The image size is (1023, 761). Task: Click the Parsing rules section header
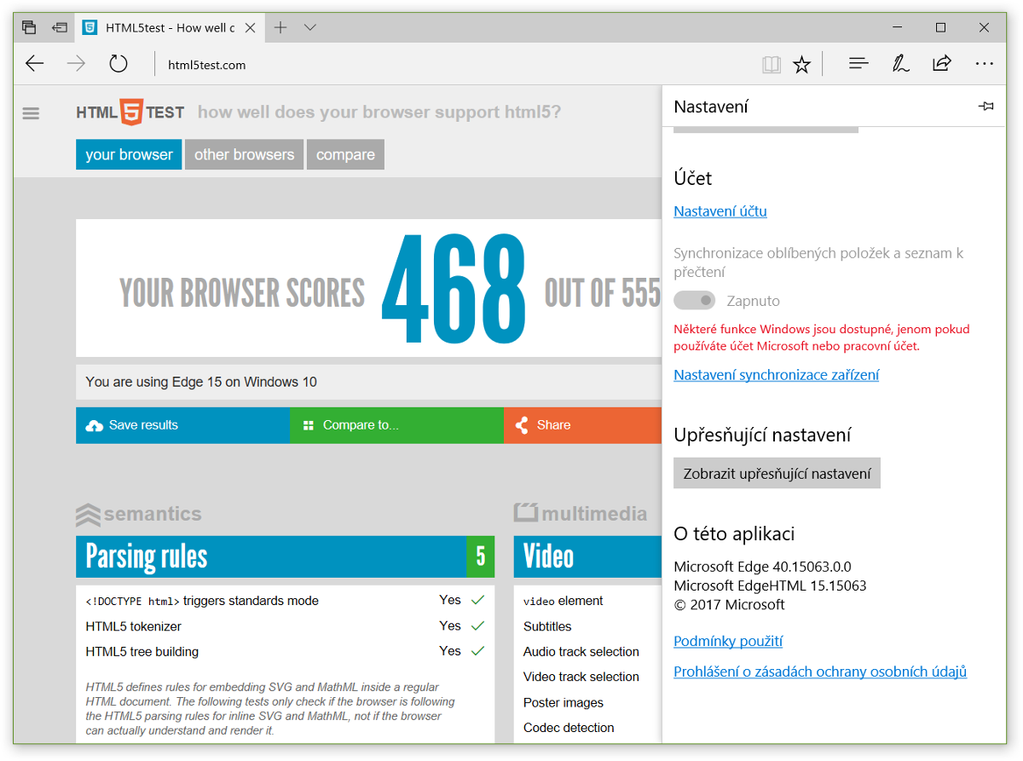[x=285, y=556]
